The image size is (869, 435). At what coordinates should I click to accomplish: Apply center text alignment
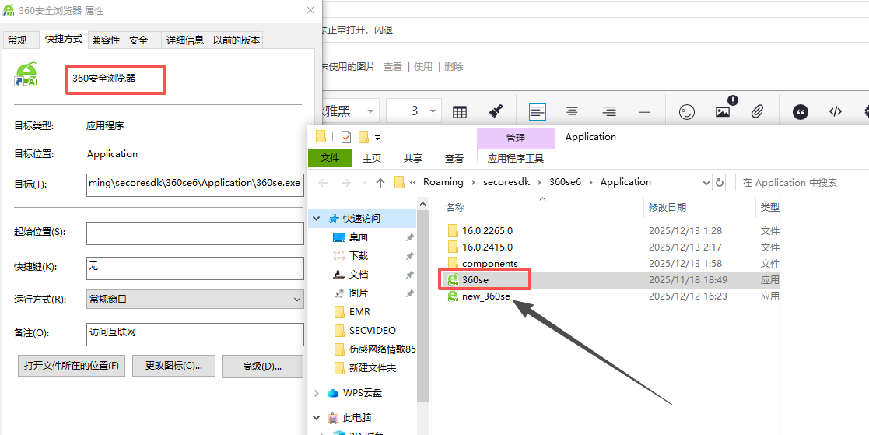572,111
